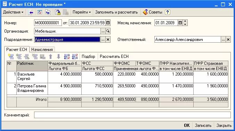Click the finish editing row icon
This screenshot has height=131, width=235.
coord(43,56)
